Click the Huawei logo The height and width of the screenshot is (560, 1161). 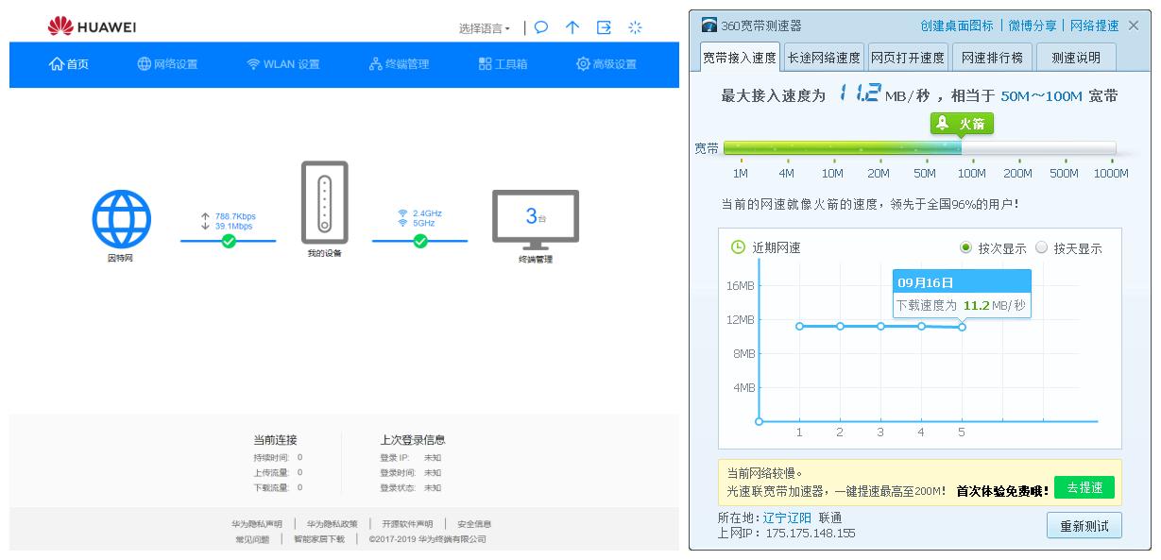coord(92,27)
